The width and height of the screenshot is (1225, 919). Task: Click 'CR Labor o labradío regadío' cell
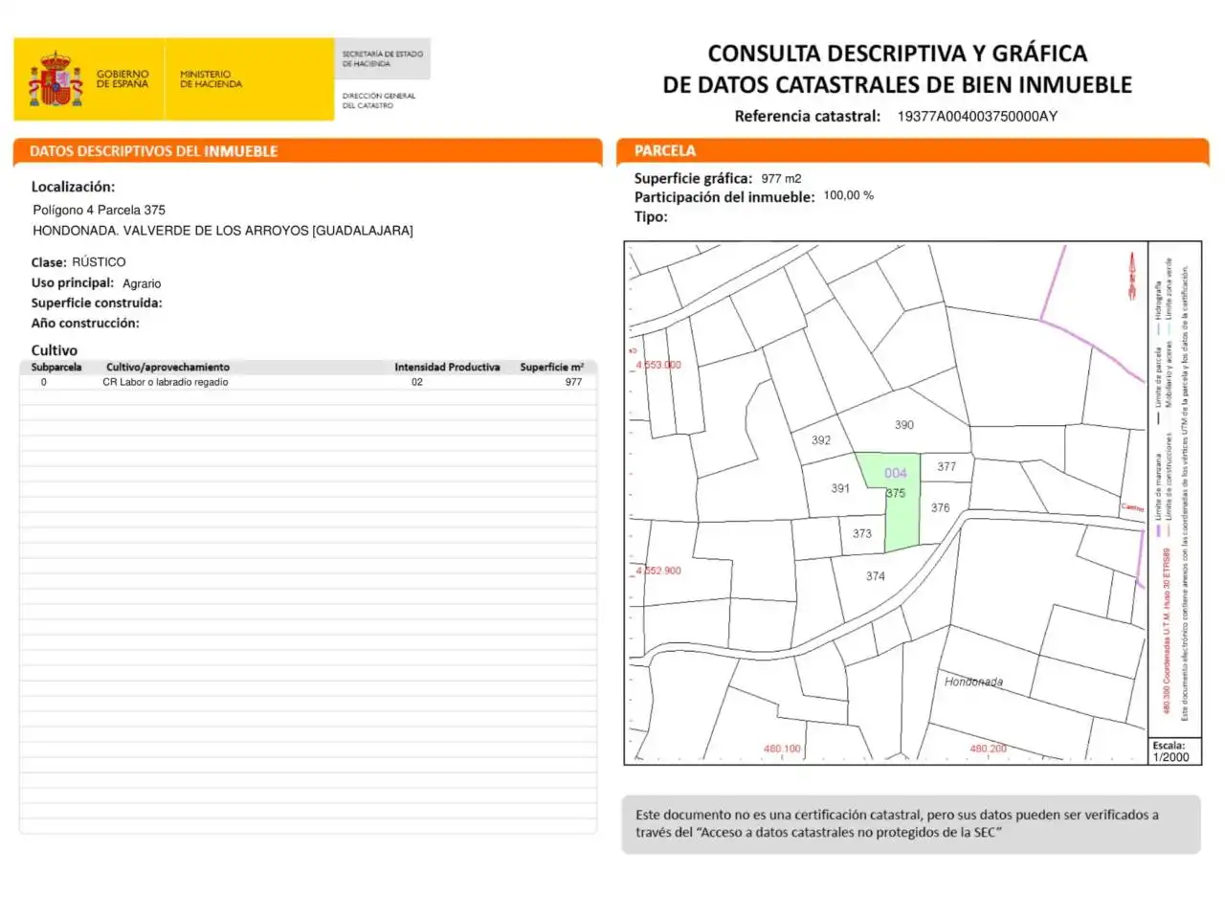click(x=166, y=382)
